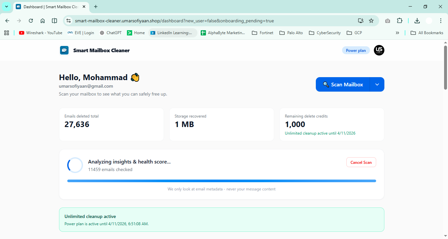Screen dimensions: 448x239
Task: Click the Storage recovered card
Action: 221,124
